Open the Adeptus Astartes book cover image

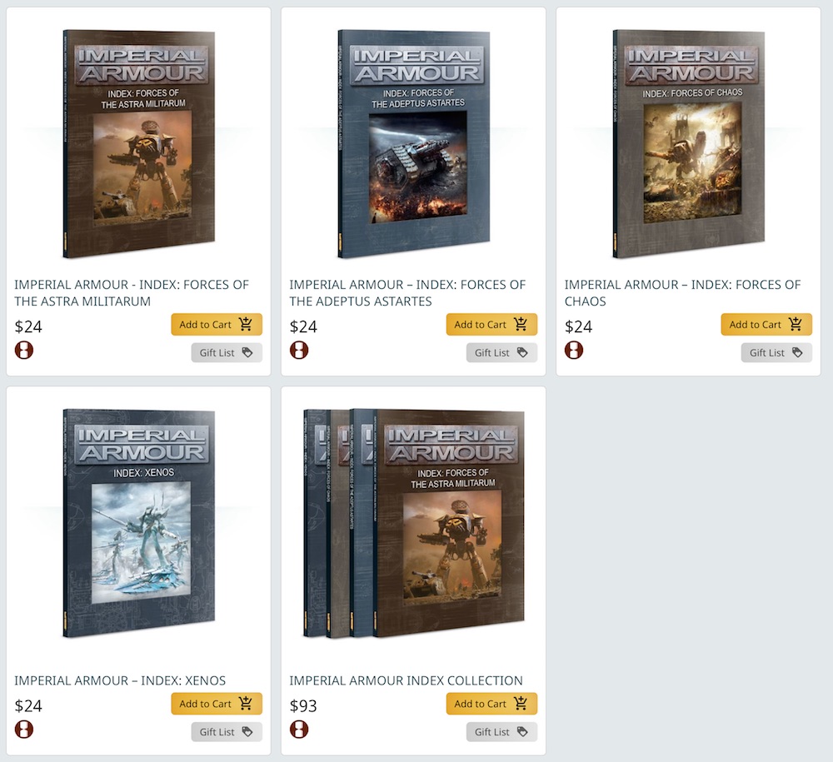[x=414, y=144]
